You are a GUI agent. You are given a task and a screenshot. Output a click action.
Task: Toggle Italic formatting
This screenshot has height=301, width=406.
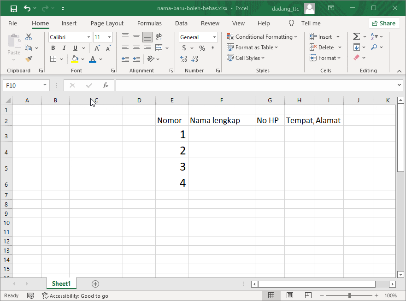(x=64, y=48)
